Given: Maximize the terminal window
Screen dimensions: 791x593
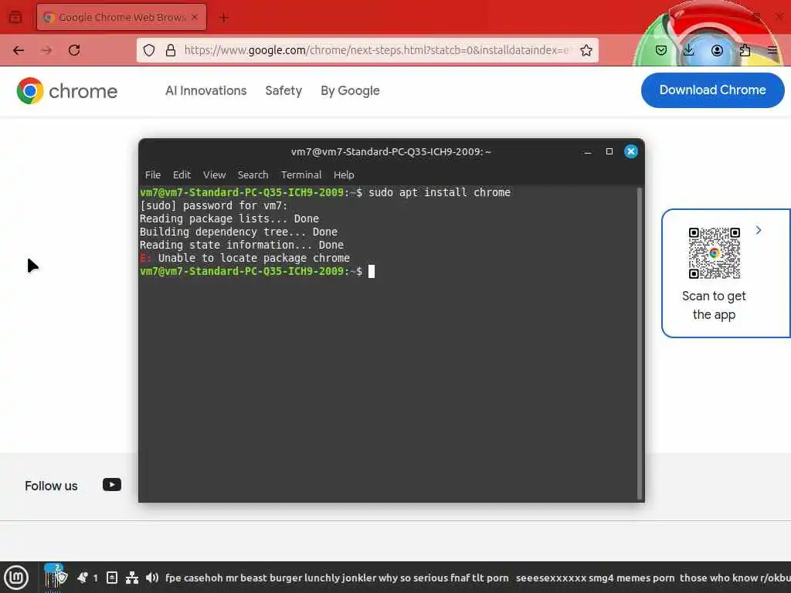Looking at the screenshot, I should pyautogui.click(x=609, y=151).
